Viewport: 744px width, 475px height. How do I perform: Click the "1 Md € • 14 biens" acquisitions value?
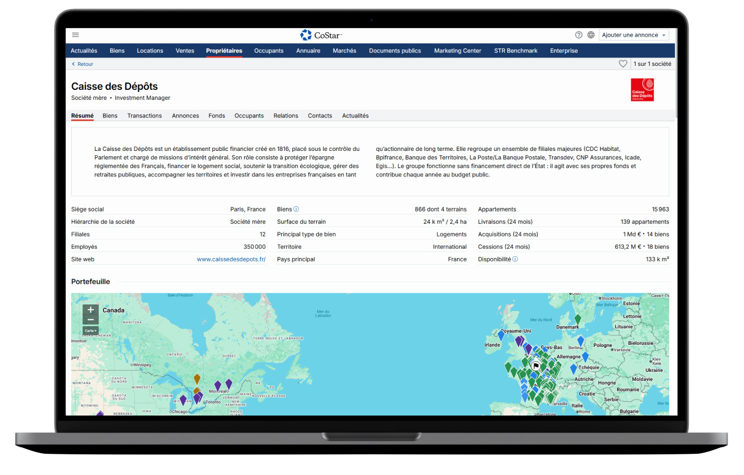tap(646, 234)
